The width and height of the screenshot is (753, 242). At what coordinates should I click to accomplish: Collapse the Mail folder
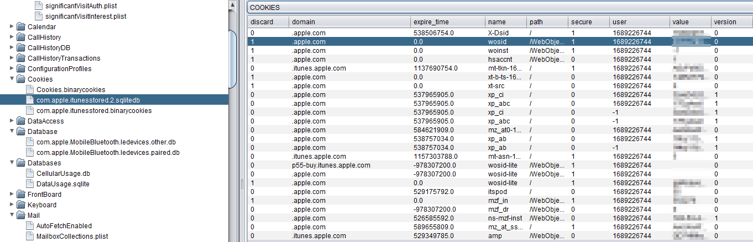coord(12,215)
